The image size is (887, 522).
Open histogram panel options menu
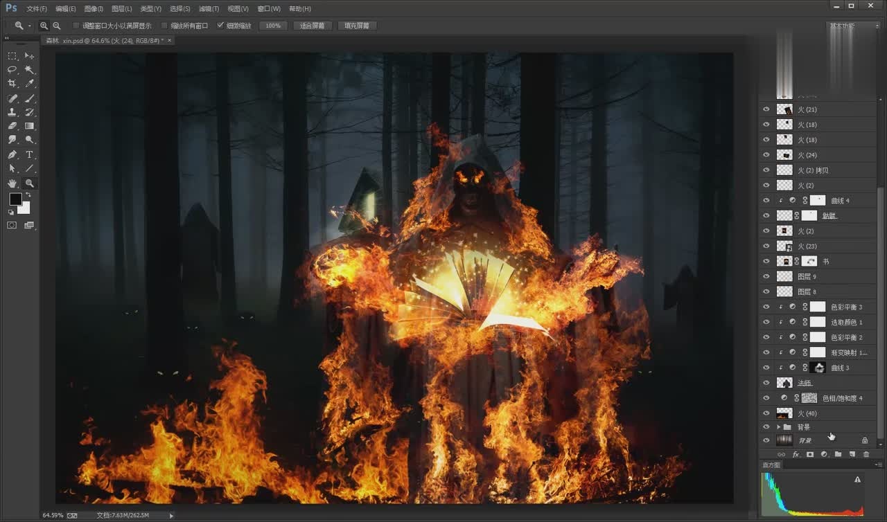pyautogui.click(x=877, y=465)
